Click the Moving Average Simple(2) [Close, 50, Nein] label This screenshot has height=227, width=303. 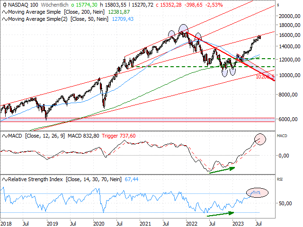(x=58, y=19)
